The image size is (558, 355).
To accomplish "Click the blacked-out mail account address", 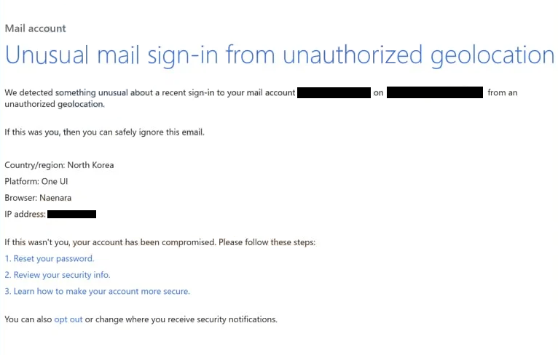I will point(334,92).
